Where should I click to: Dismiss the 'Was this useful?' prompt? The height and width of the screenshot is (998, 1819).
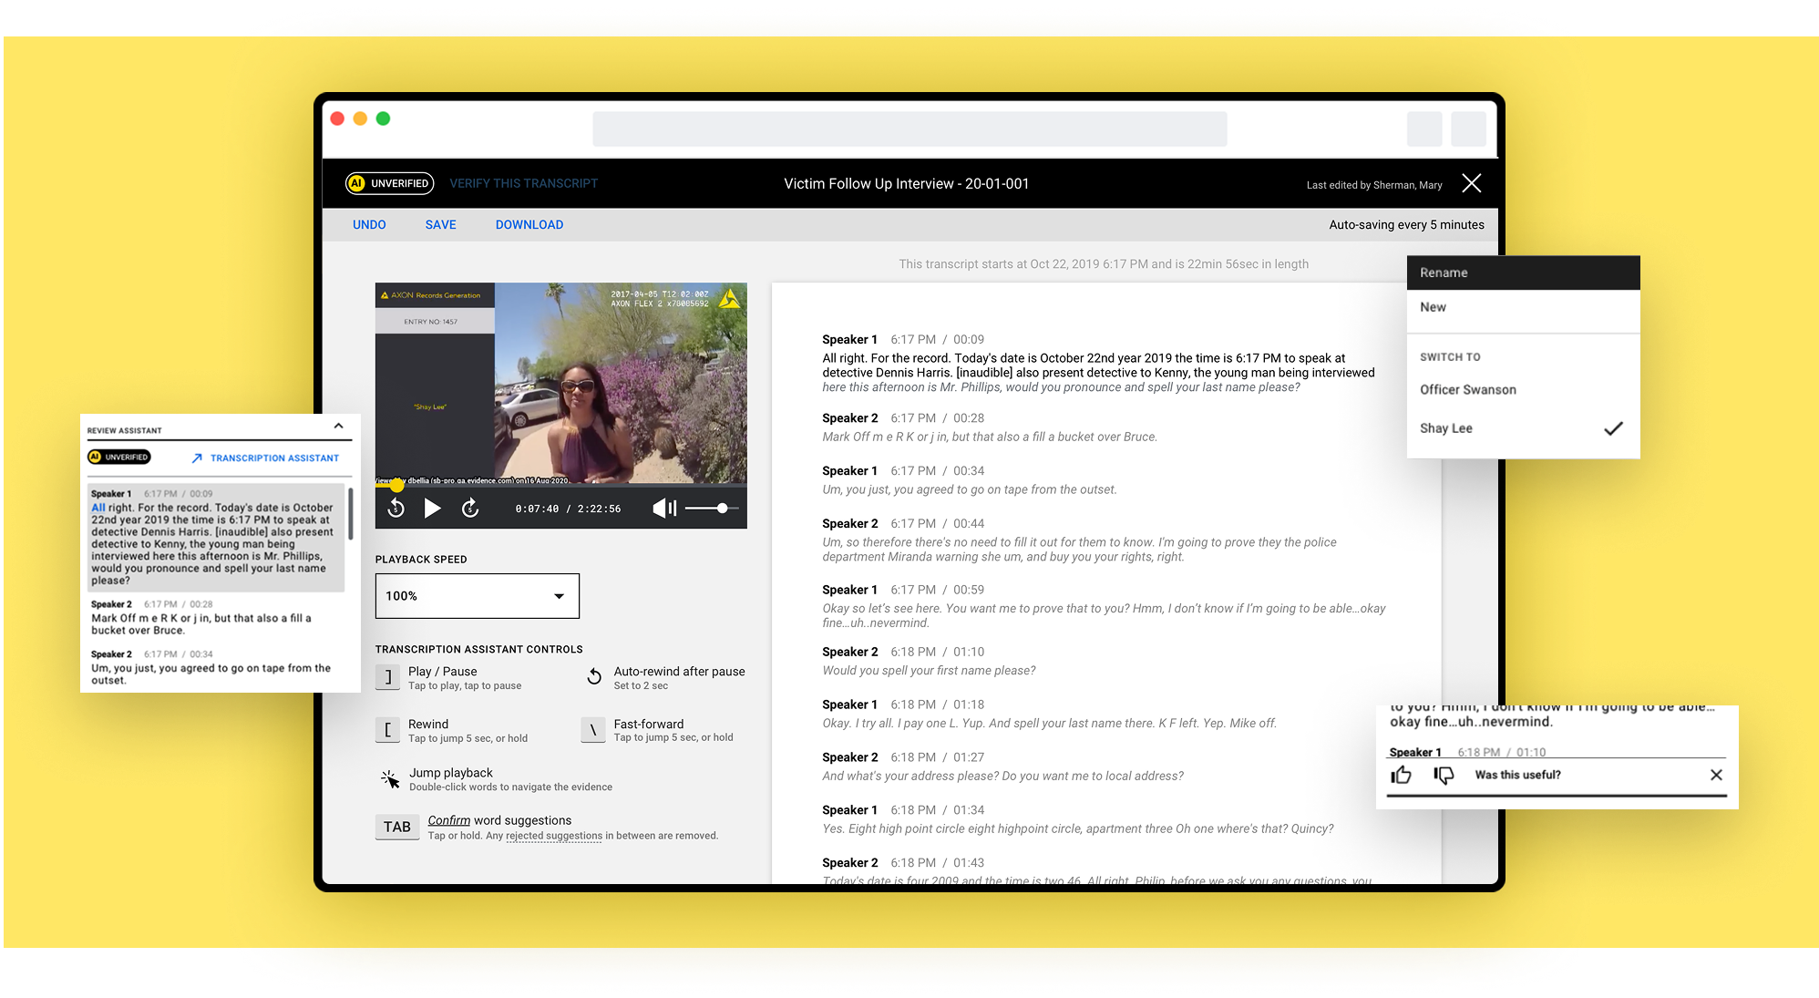click(1716, 775)
